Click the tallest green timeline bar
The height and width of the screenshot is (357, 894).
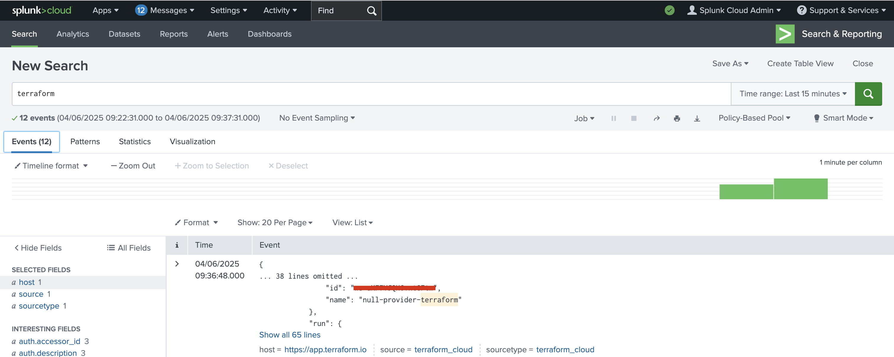coord(800,189)
